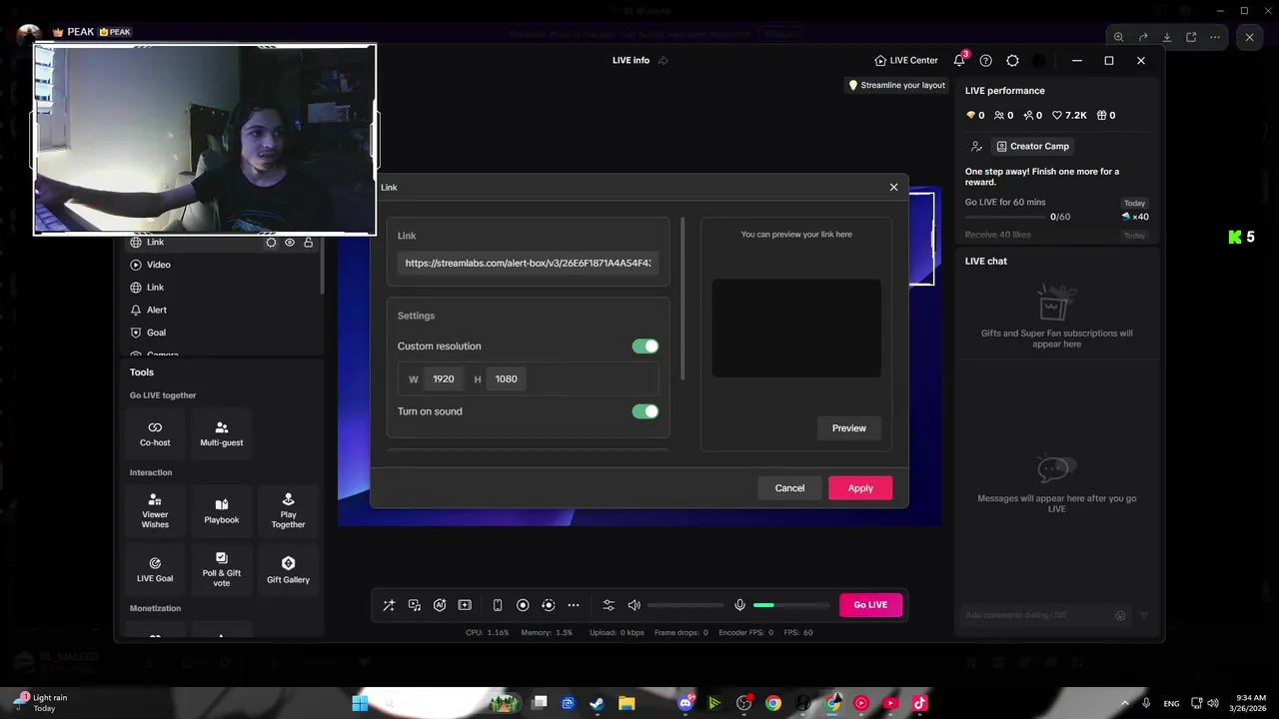Open the Windows Start button
Viewport: 1279px width, 719px height.
pyautogui.click(x=360, y=703)
